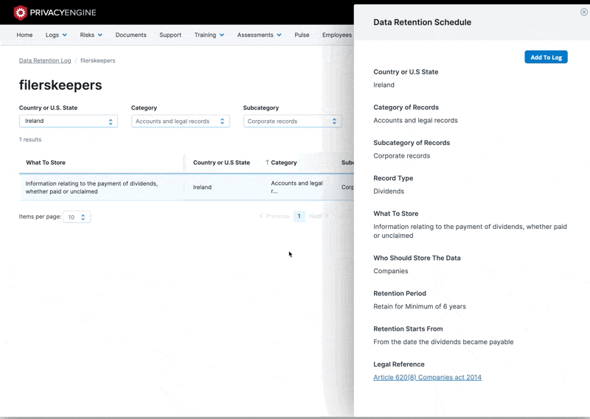Click 'From the date the dividends became payable' text
This screenshot has height=419, width=590.
coord(443,342)
